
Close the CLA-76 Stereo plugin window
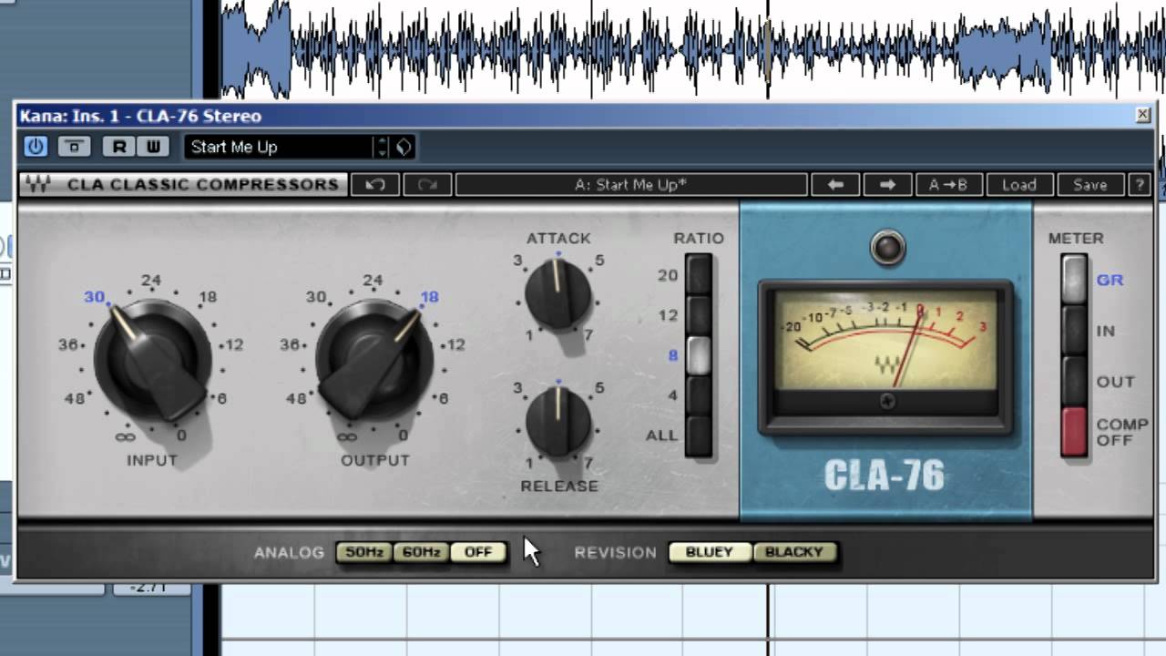[x=1142, y=115]
